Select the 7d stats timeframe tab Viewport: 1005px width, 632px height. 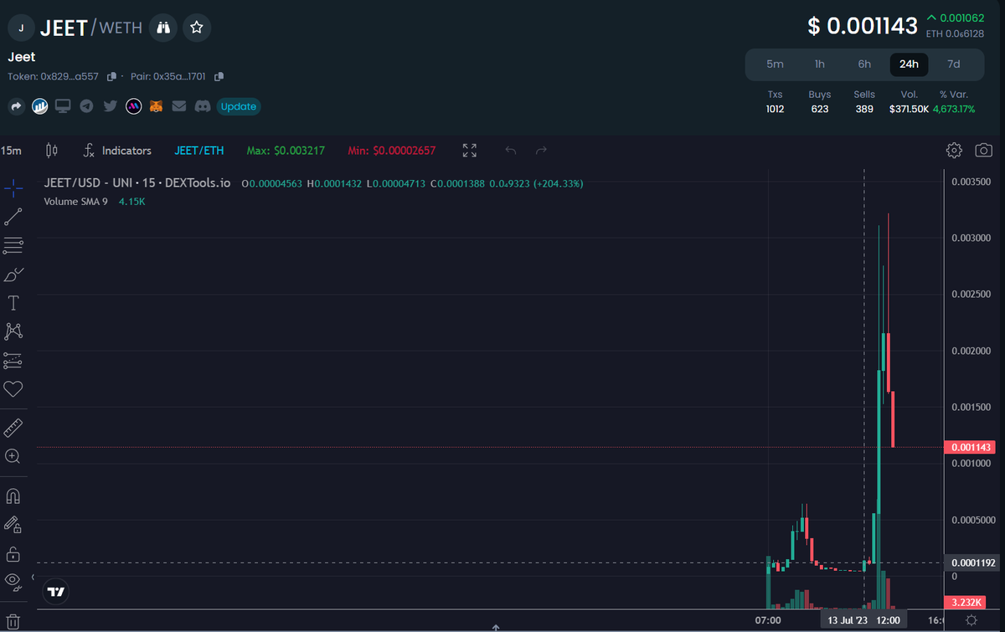point(953,64)
